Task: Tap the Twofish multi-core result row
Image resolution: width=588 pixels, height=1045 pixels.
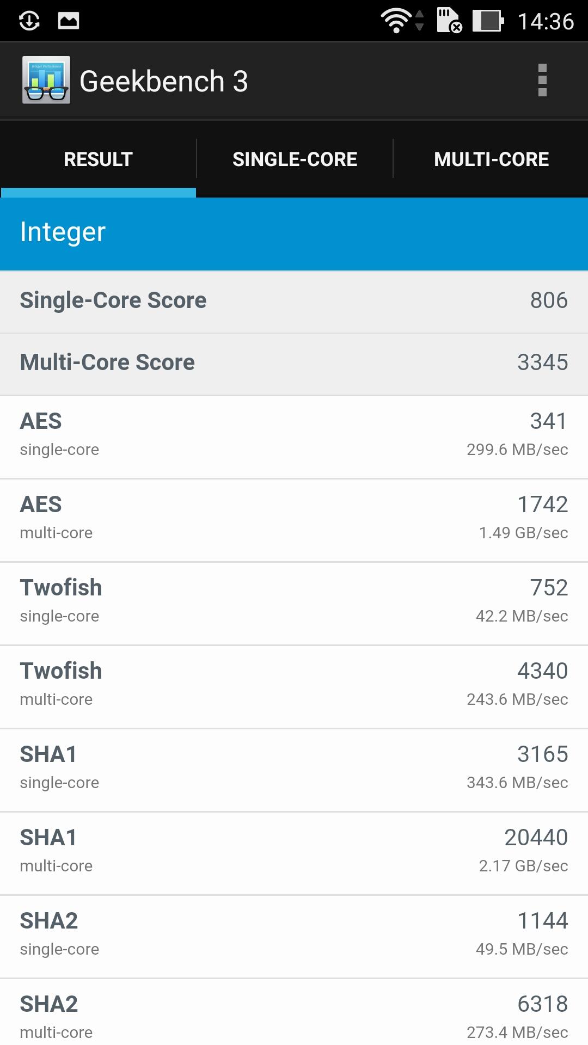Action: (294, 686)
